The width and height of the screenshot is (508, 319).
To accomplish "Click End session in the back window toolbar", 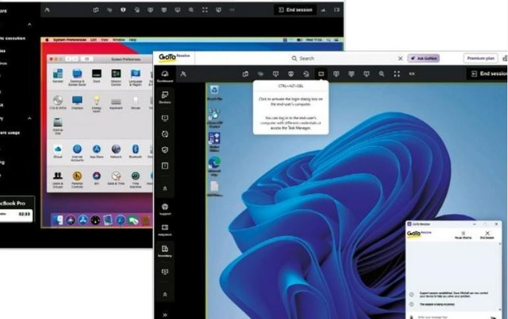I will pyautogui.click(x=295, y=10).
